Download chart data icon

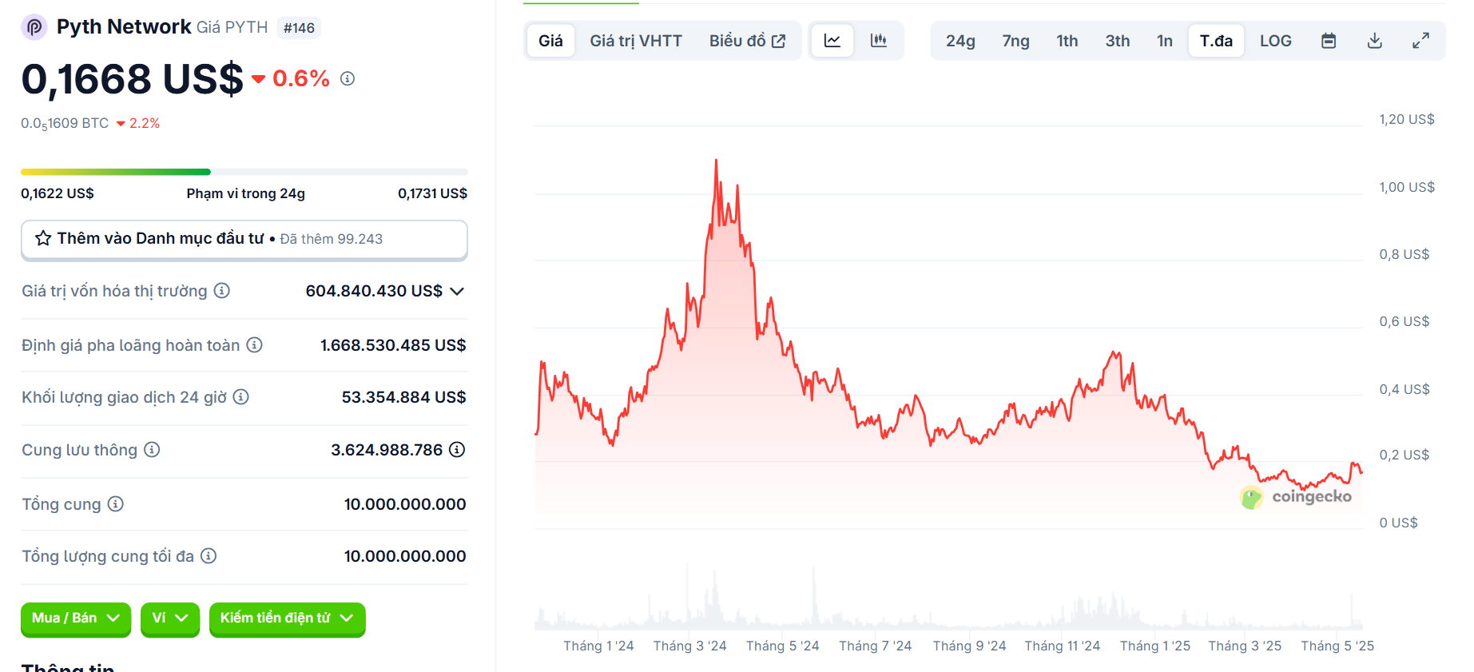[x=1375, y=41]
